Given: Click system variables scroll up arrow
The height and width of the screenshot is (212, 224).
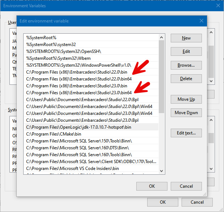Looking at the screenshot, I should 211,120.
